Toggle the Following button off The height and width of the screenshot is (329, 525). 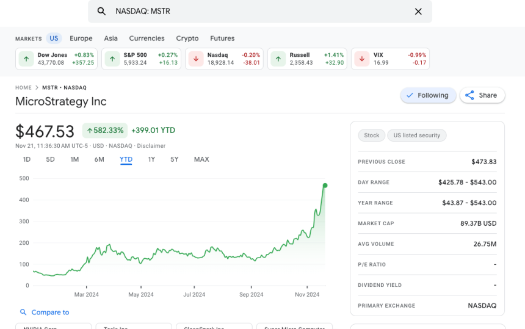(428, 95)
